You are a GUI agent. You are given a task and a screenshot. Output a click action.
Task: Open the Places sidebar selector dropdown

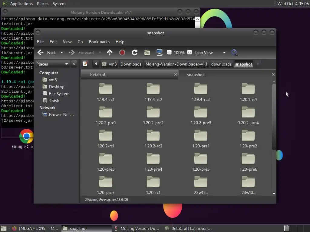52,64
